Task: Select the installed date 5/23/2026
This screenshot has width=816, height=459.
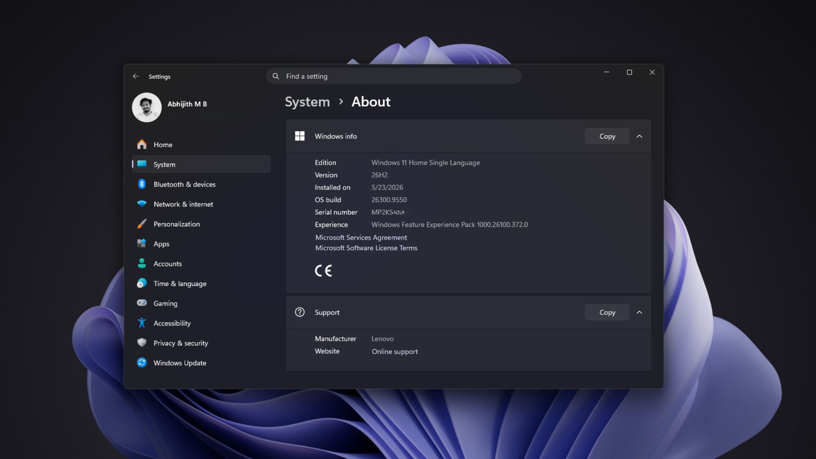Action: click(387, 187)
